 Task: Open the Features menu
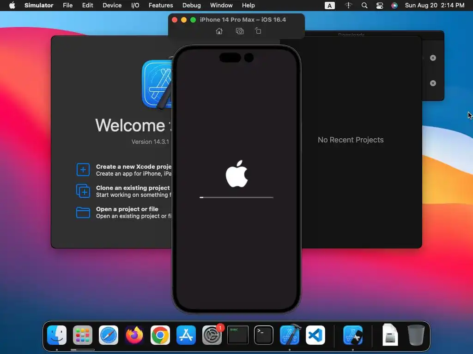click(161, 6)
